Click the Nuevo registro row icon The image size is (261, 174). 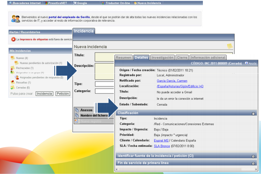[x=77, y=121]
